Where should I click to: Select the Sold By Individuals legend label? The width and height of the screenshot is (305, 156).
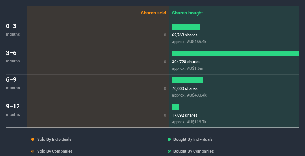coord(54,139)
